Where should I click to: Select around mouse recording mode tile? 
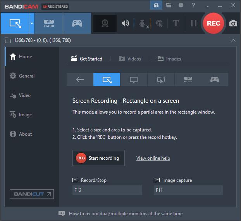[161, 79]
